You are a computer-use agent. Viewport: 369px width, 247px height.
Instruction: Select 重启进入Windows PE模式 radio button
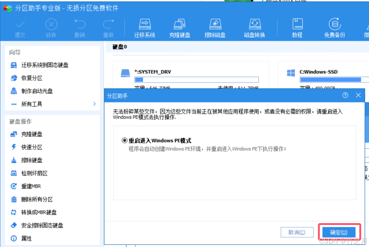coord(124,140)
